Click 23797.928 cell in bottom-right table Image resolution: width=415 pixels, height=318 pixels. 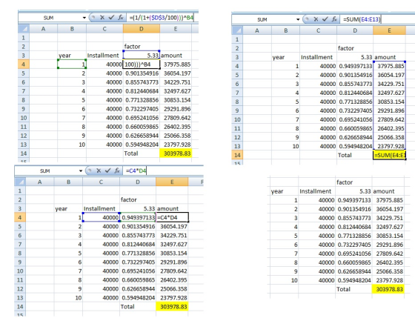388,280
